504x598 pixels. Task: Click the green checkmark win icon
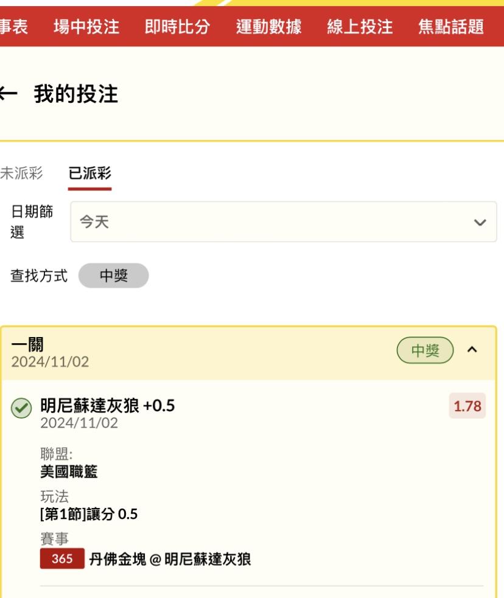pyautogui.click(x=24, y=409)
